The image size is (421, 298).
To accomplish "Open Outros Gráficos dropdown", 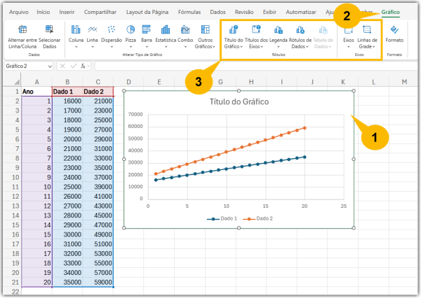I will click(x=206, y=35).
